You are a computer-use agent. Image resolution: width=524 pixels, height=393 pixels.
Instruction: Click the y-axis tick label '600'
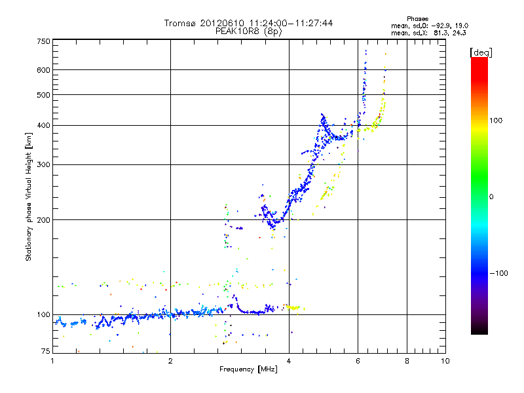(x=43, y=70)
